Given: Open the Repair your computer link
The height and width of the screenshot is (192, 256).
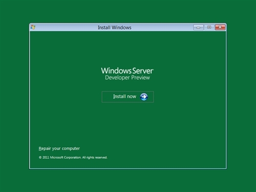Looking at the screenshot, I should click(59, 148).
